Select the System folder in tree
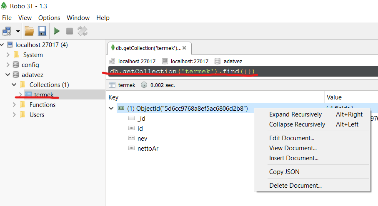The width and height of the screenshot is (378, 206). (33, 55)
